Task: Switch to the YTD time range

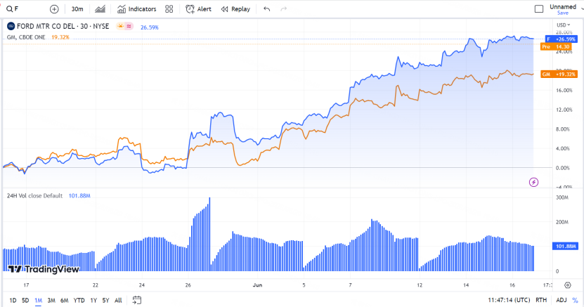Action: [x=79, y=300]
